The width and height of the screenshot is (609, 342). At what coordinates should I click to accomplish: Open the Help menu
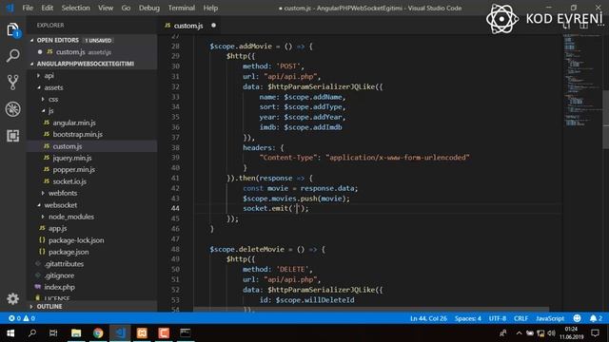210,8
